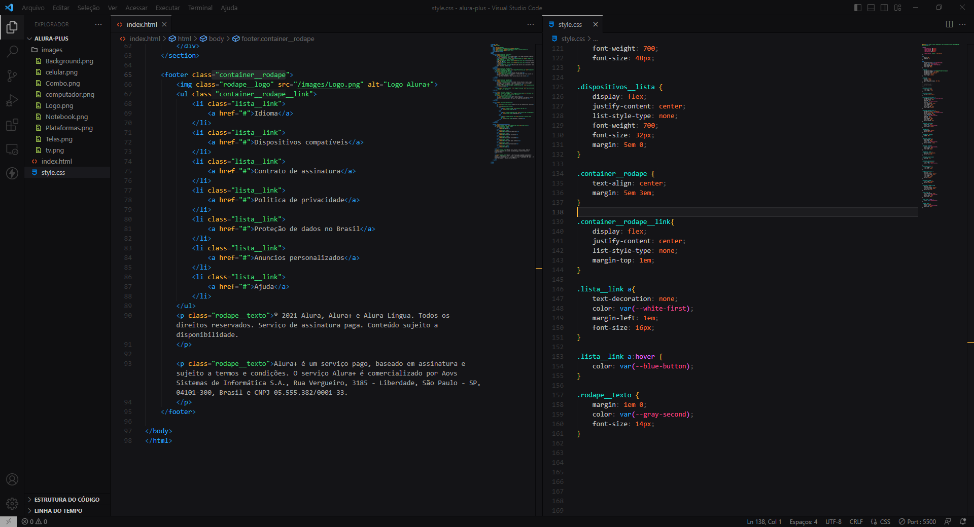
Task: Select style.css in the explorer tree
Action: click(67, 172)
